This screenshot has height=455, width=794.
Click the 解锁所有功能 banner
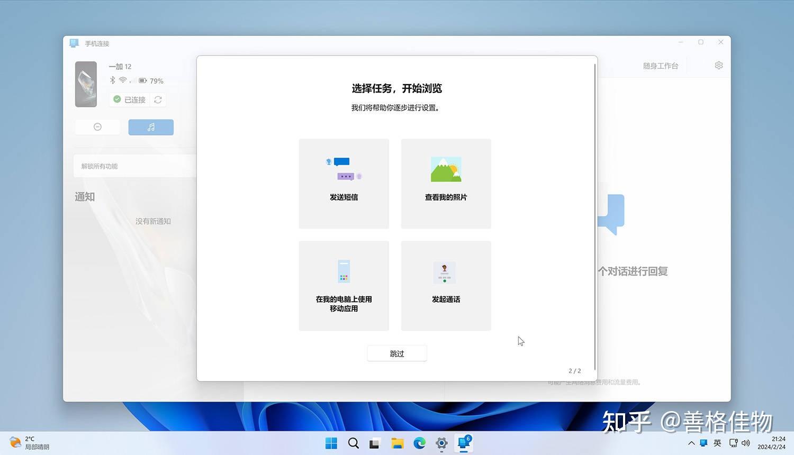pos(135,166)
